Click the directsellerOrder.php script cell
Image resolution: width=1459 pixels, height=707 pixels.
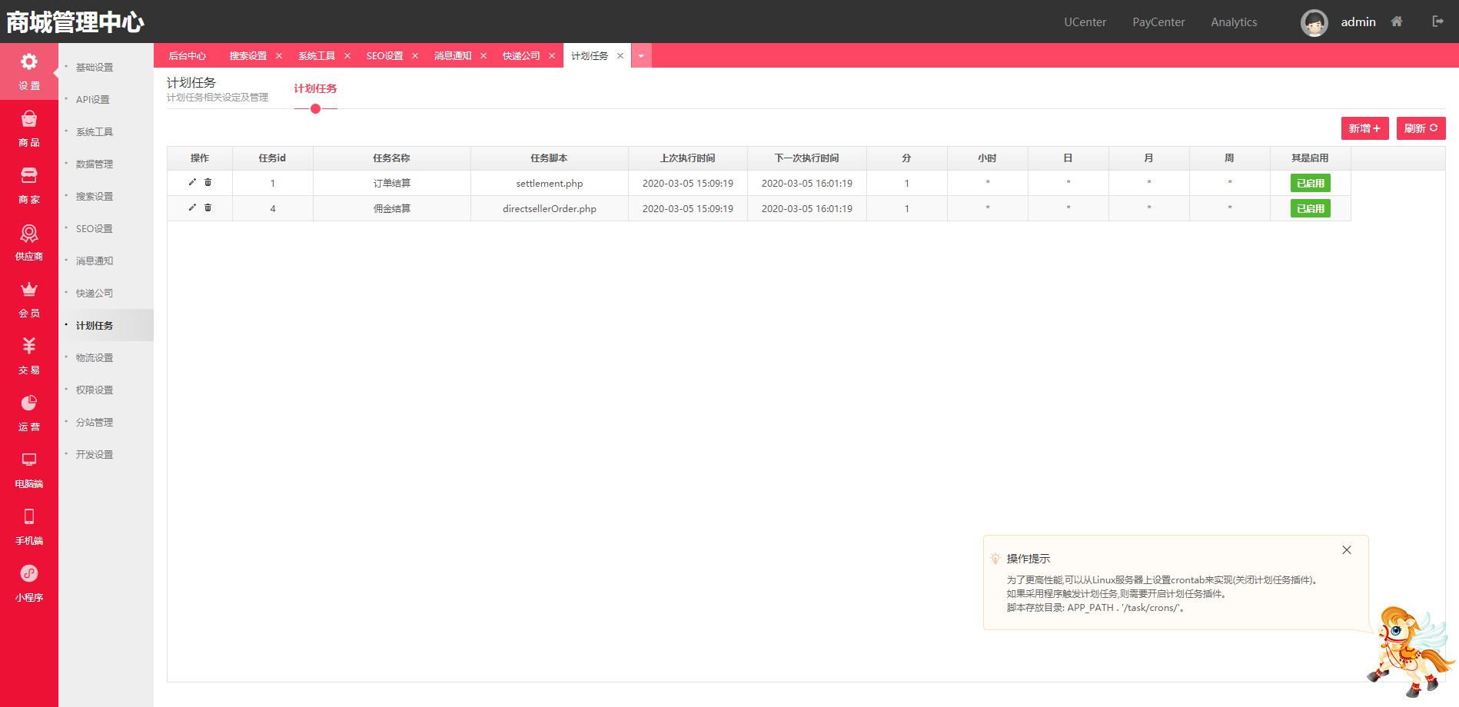(550, 209)
